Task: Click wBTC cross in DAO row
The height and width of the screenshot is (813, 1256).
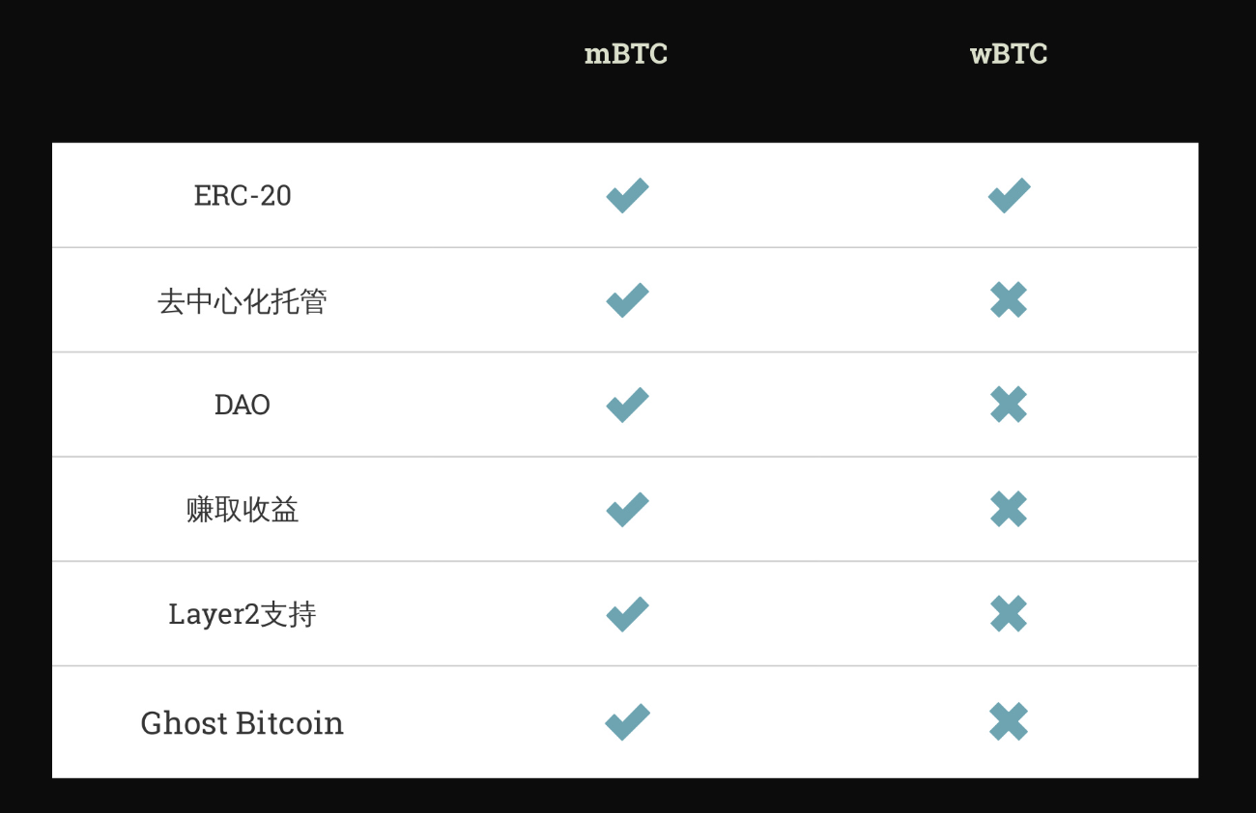Action: coord(1009,405)
